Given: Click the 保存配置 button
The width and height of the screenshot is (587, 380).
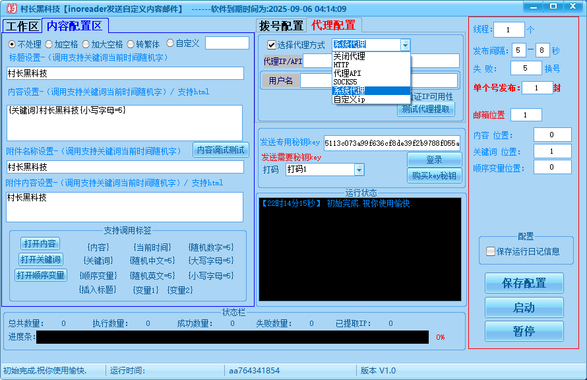Looking at the screenshot, I should click(x=524, y=283).
